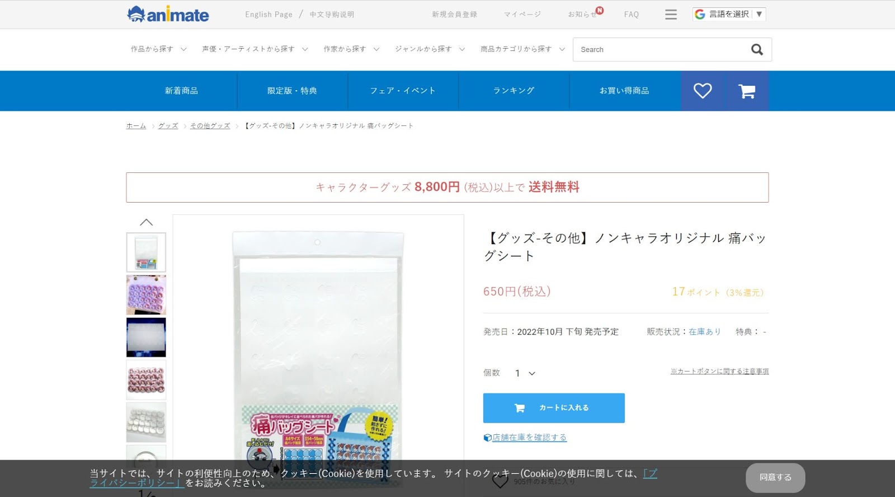
Task: Expand 声優・アーティストから探す menu
Action: tap(255, 49)
